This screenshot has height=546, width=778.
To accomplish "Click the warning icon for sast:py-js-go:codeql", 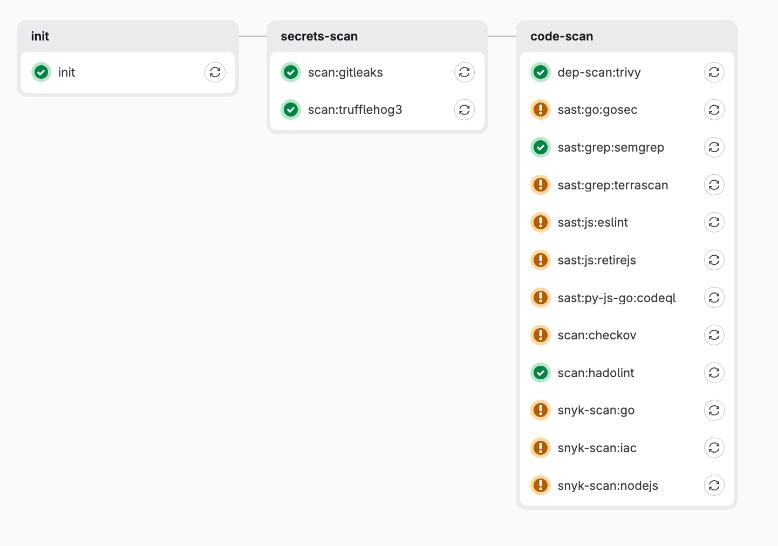I will 541,297.
